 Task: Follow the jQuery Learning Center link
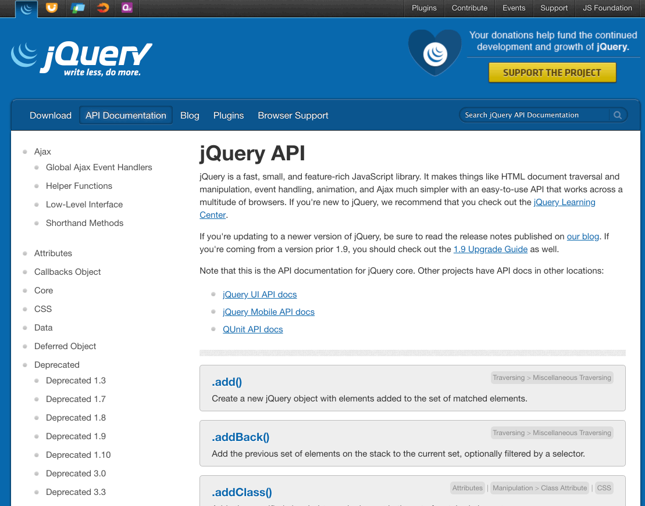tap(564, 202)
